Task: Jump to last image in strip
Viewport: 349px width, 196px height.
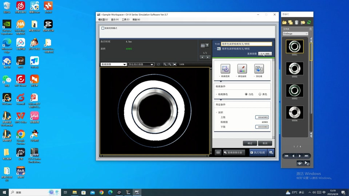Action: (307, 156)
